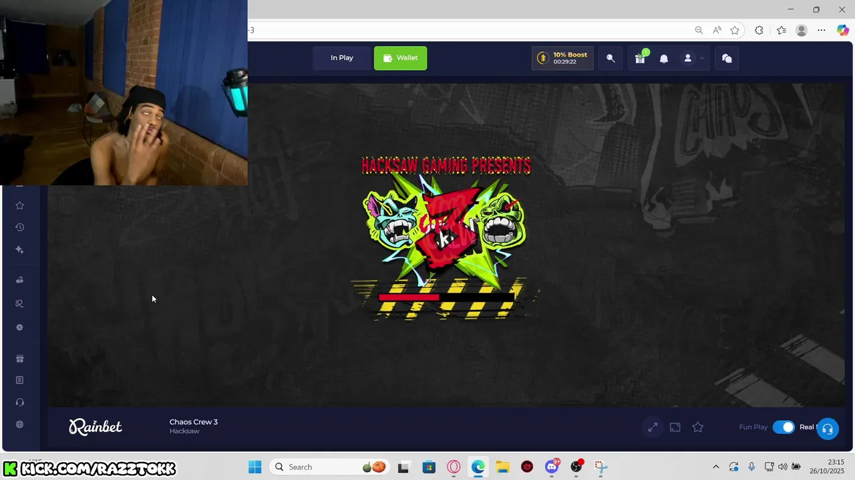Open the notifications bell
The height and width of the screenshot is (480, 855).
pyautogui.click(x=664, y=59)
